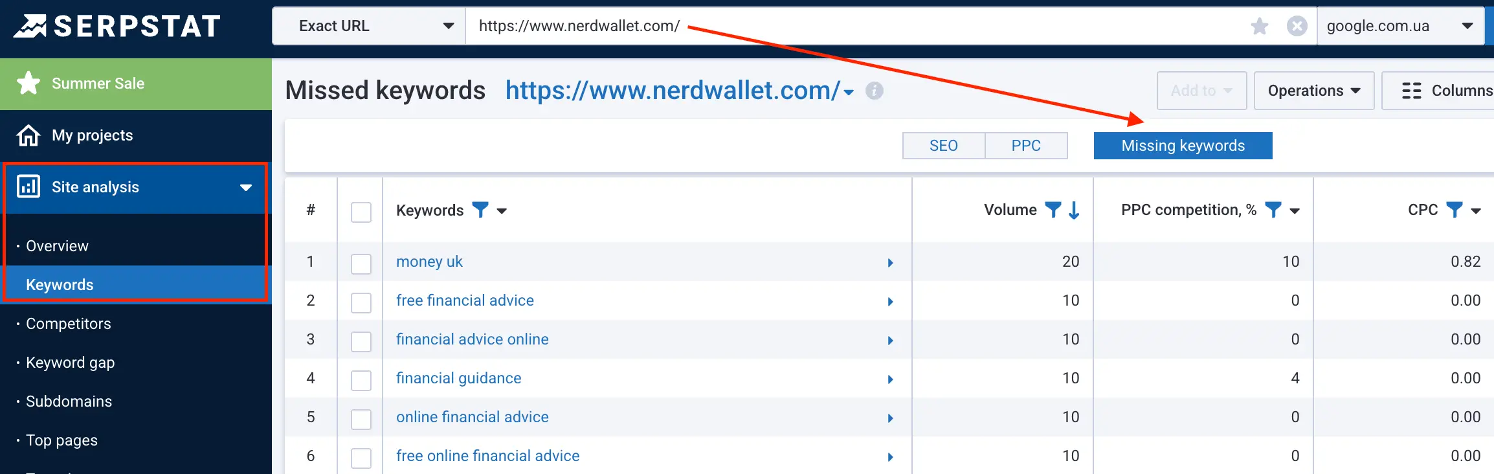Open the Summer Sale banner

[136, 84]
